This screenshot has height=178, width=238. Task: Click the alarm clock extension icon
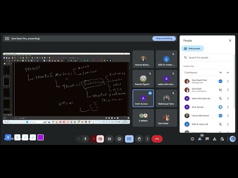pyautogui.click(x=233, y=139)
